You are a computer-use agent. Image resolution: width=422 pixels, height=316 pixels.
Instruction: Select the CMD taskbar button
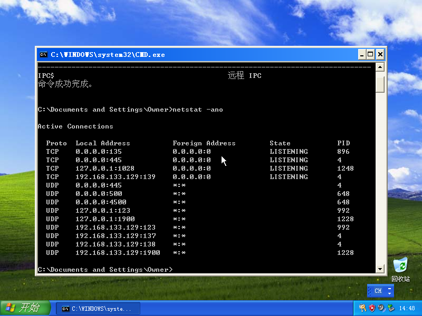[98, 309]
